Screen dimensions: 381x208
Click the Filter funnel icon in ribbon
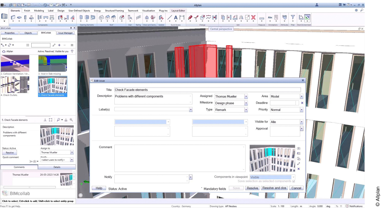[293, 18]
